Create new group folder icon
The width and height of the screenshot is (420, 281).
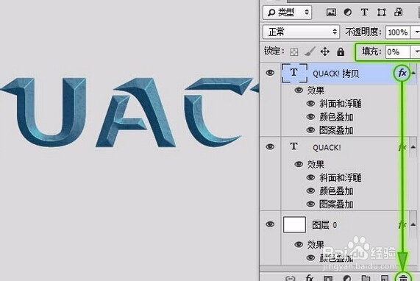click(x=366, y=278)
